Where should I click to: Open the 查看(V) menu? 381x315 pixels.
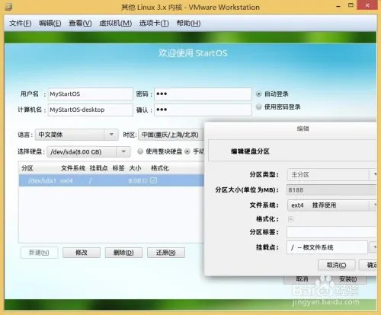coord(80,24)
